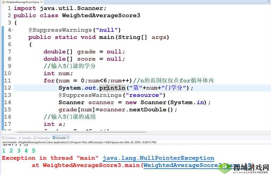Click the class name WeightedAverageScore3 on line 2

click(x=101, y=15)
